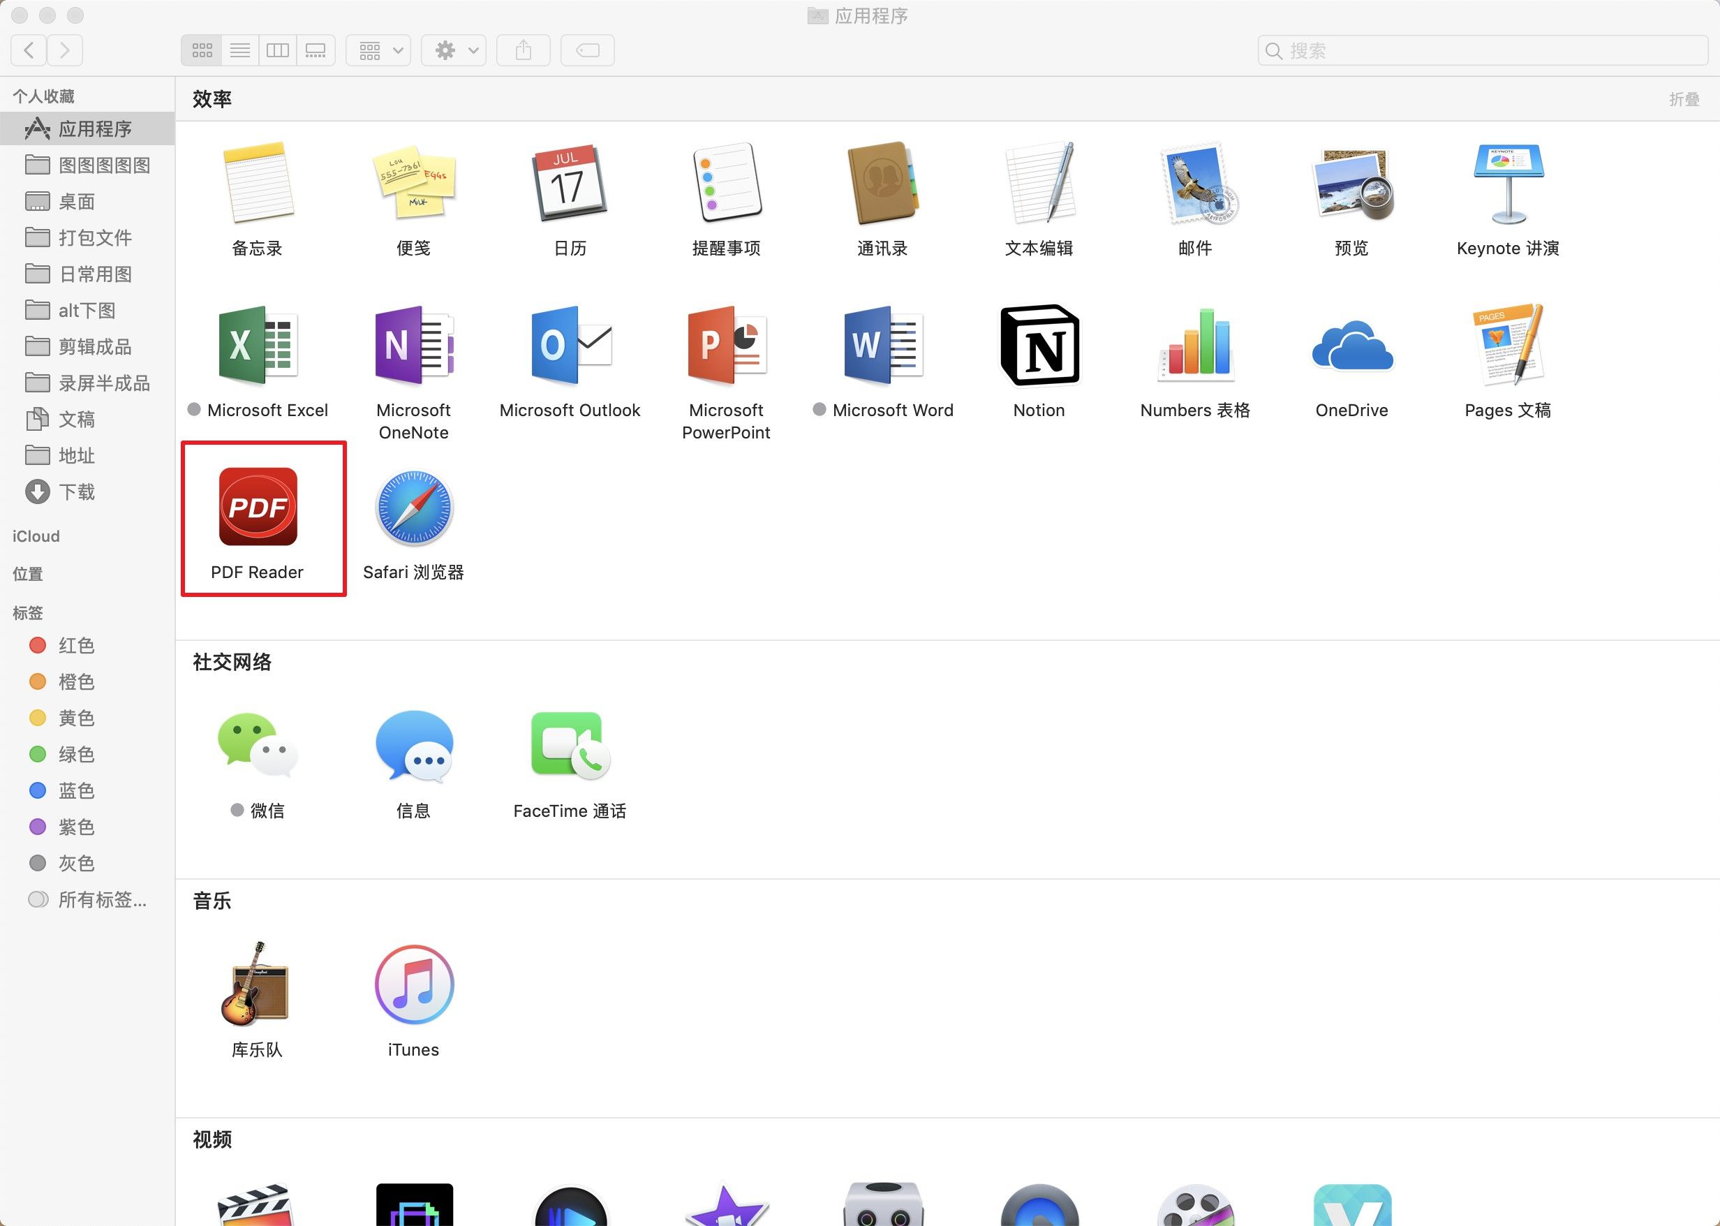
Task: Select the Microsoft OneNote icon
Action: (x=413, y=345)
